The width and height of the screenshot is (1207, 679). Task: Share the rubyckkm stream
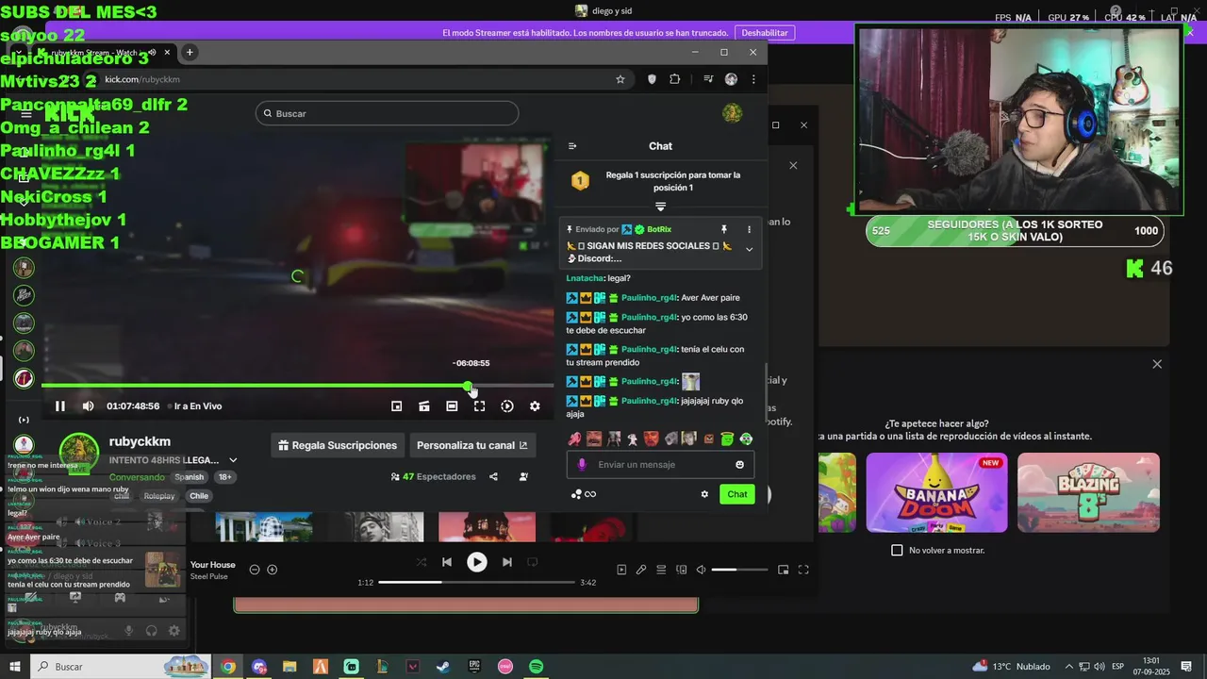(x=493, y=477)
